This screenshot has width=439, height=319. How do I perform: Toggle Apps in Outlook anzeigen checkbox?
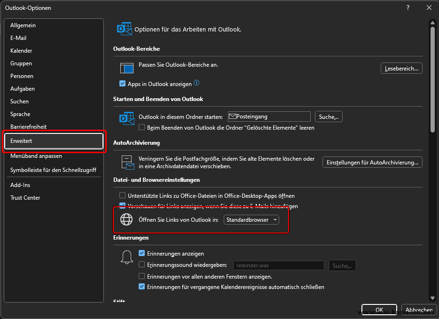tap(123, 84)
